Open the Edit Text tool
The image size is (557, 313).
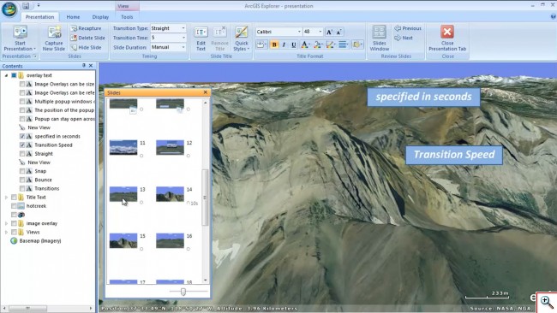pyautogui.click(x=201, y=38)
